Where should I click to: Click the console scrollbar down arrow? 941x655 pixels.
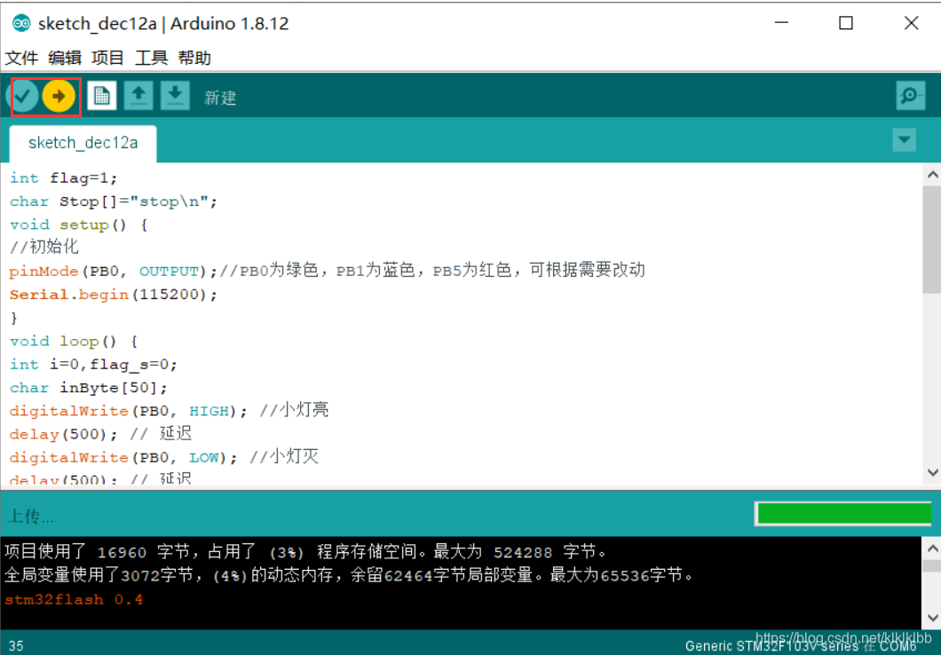point(932,618)
